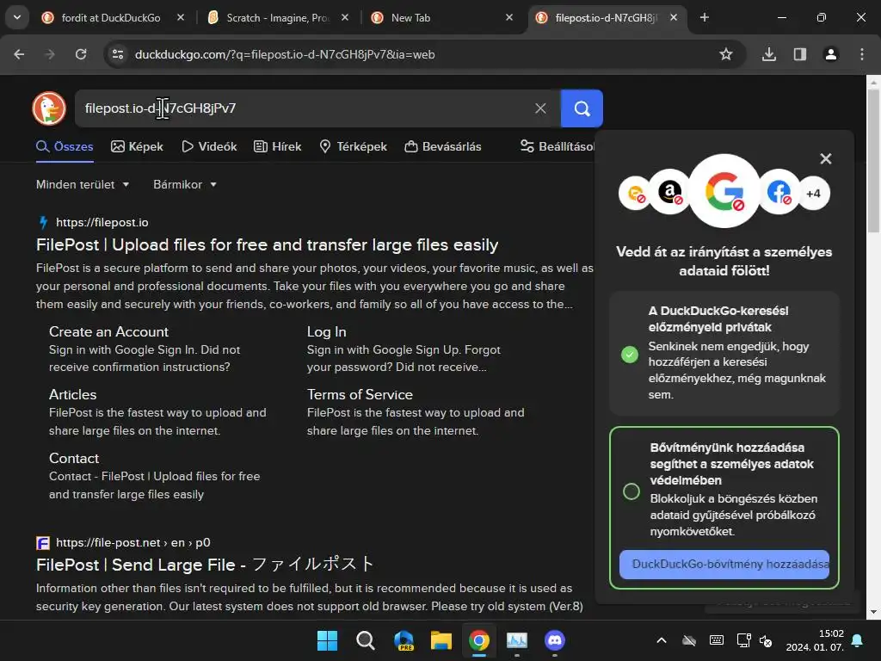The height and width of the screenshot is (661, 881).
Task: Open Articles sitelink
Action: 72,394
